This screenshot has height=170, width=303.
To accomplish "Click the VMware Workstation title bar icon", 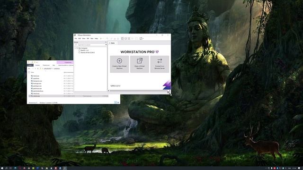I will coord(75,35).
